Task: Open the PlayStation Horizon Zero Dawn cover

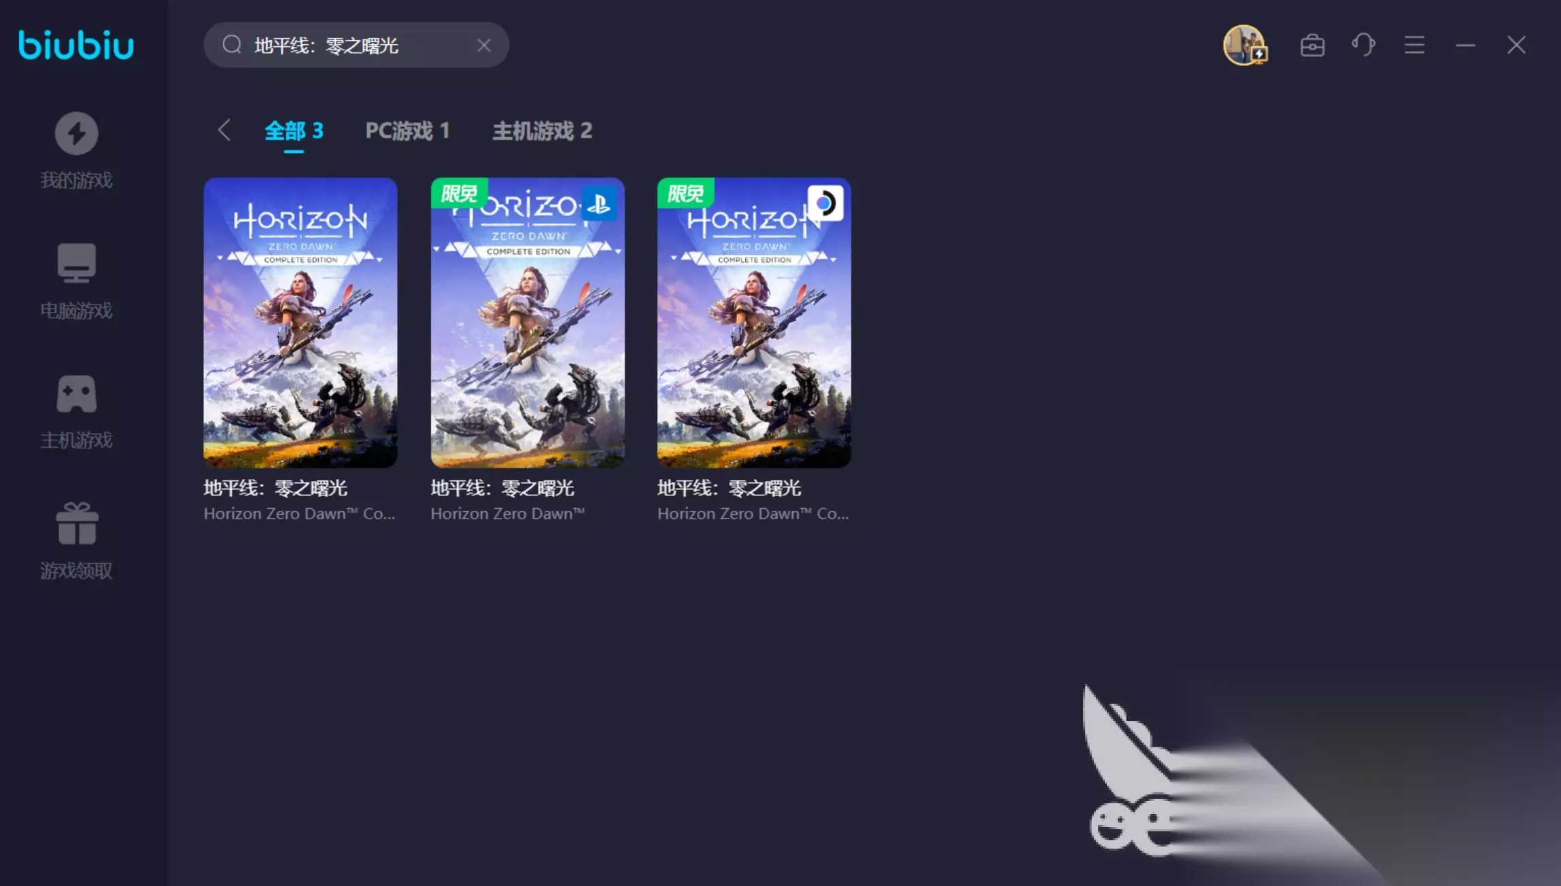Action: click(x=527, y=323)
